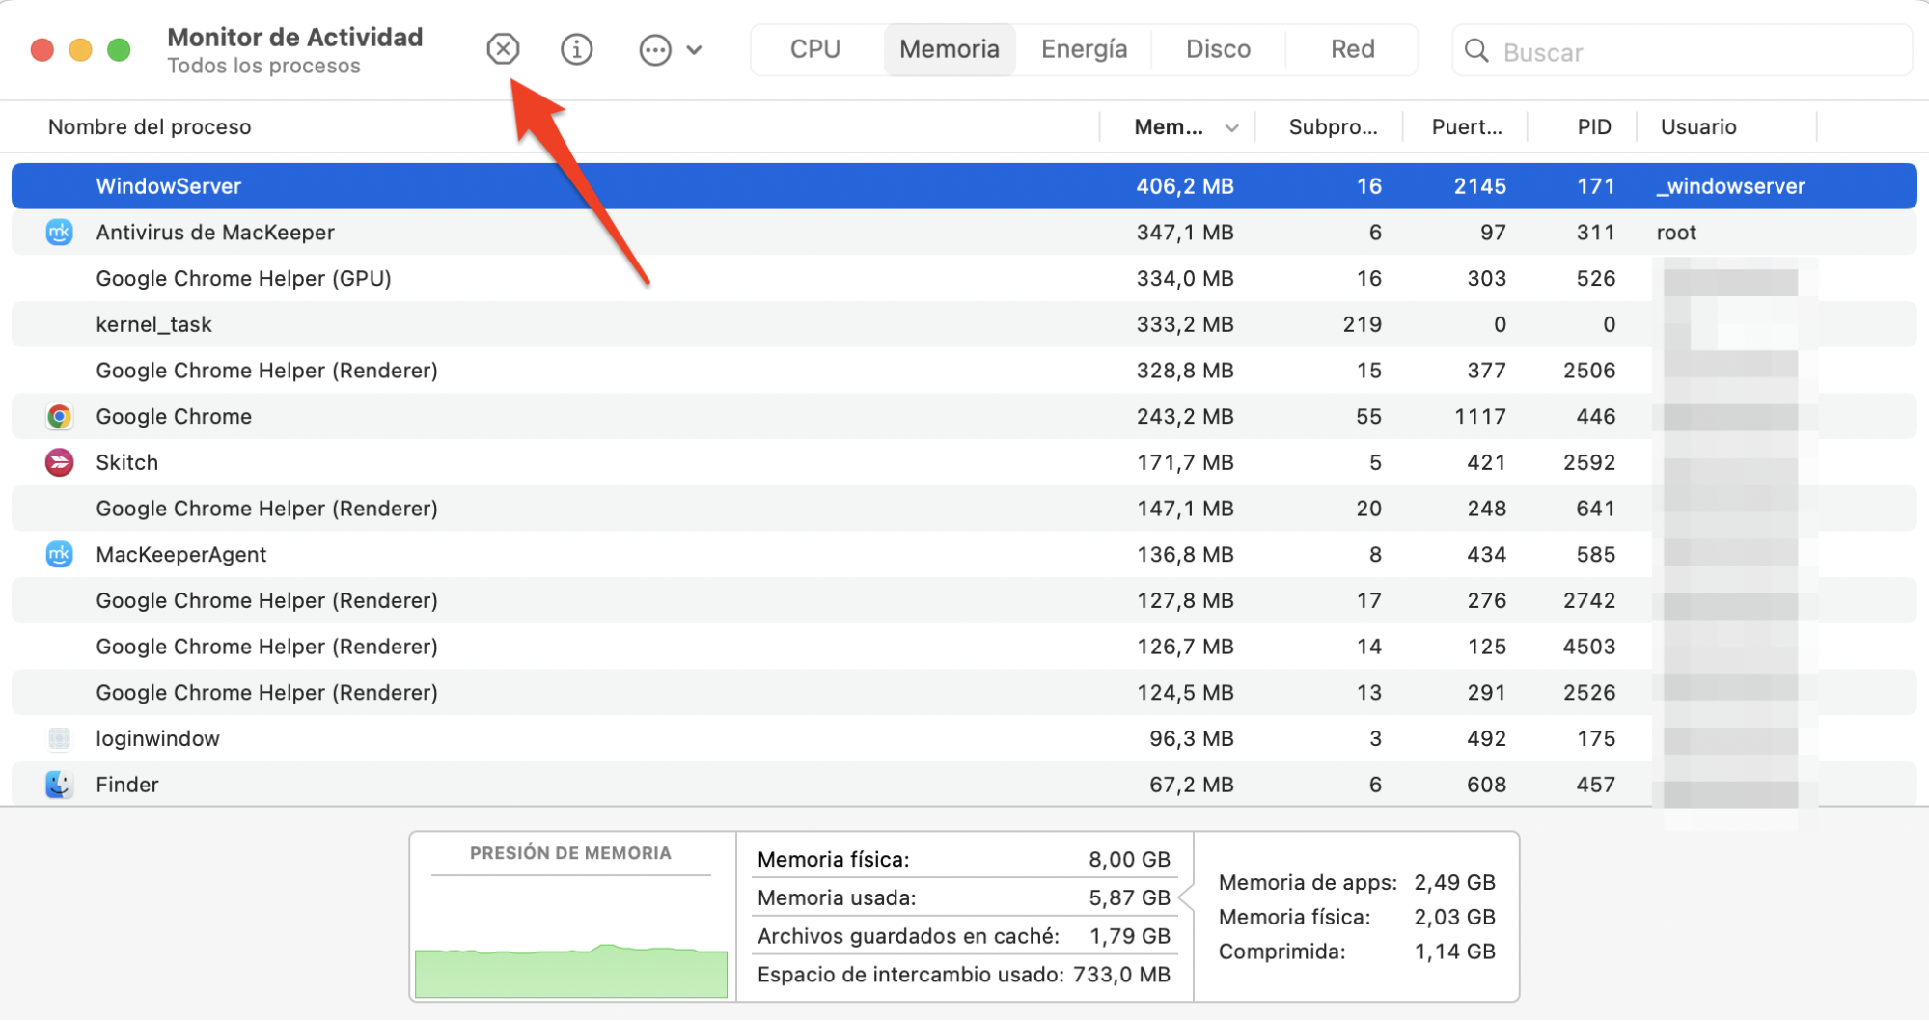
Task: Toggle the Mem column sort arrow
Action: pyautogui.click(x=1232, y=126)
